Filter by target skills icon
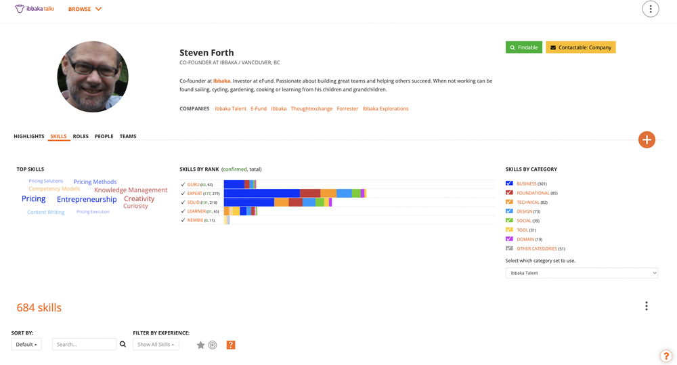 tap(213, 345)
